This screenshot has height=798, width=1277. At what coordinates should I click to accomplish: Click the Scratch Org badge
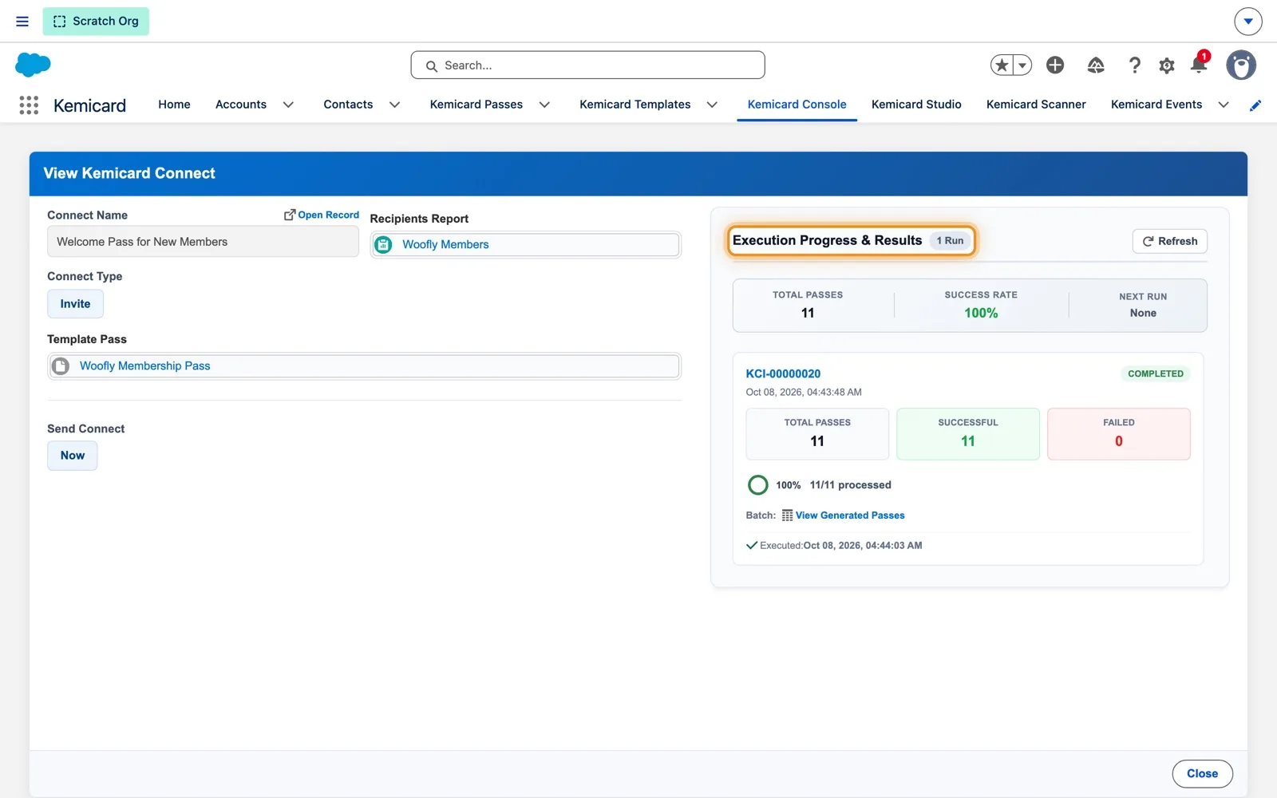tap(96, 22)
